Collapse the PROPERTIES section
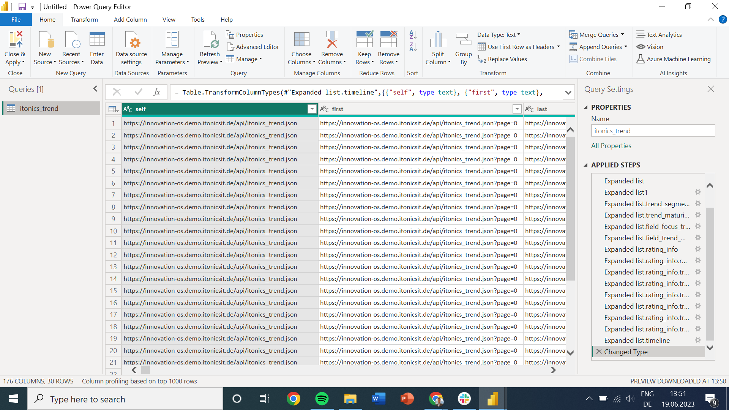This screenshot has height=410, width=729. click(585, 107)
